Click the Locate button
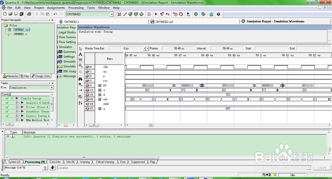Screen dimensions: 332x179 322,168
